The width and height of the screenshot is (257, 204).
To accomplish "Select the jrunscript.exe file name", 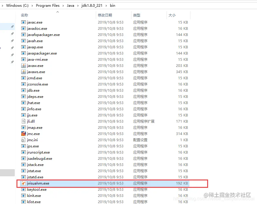I will [38, 152].
